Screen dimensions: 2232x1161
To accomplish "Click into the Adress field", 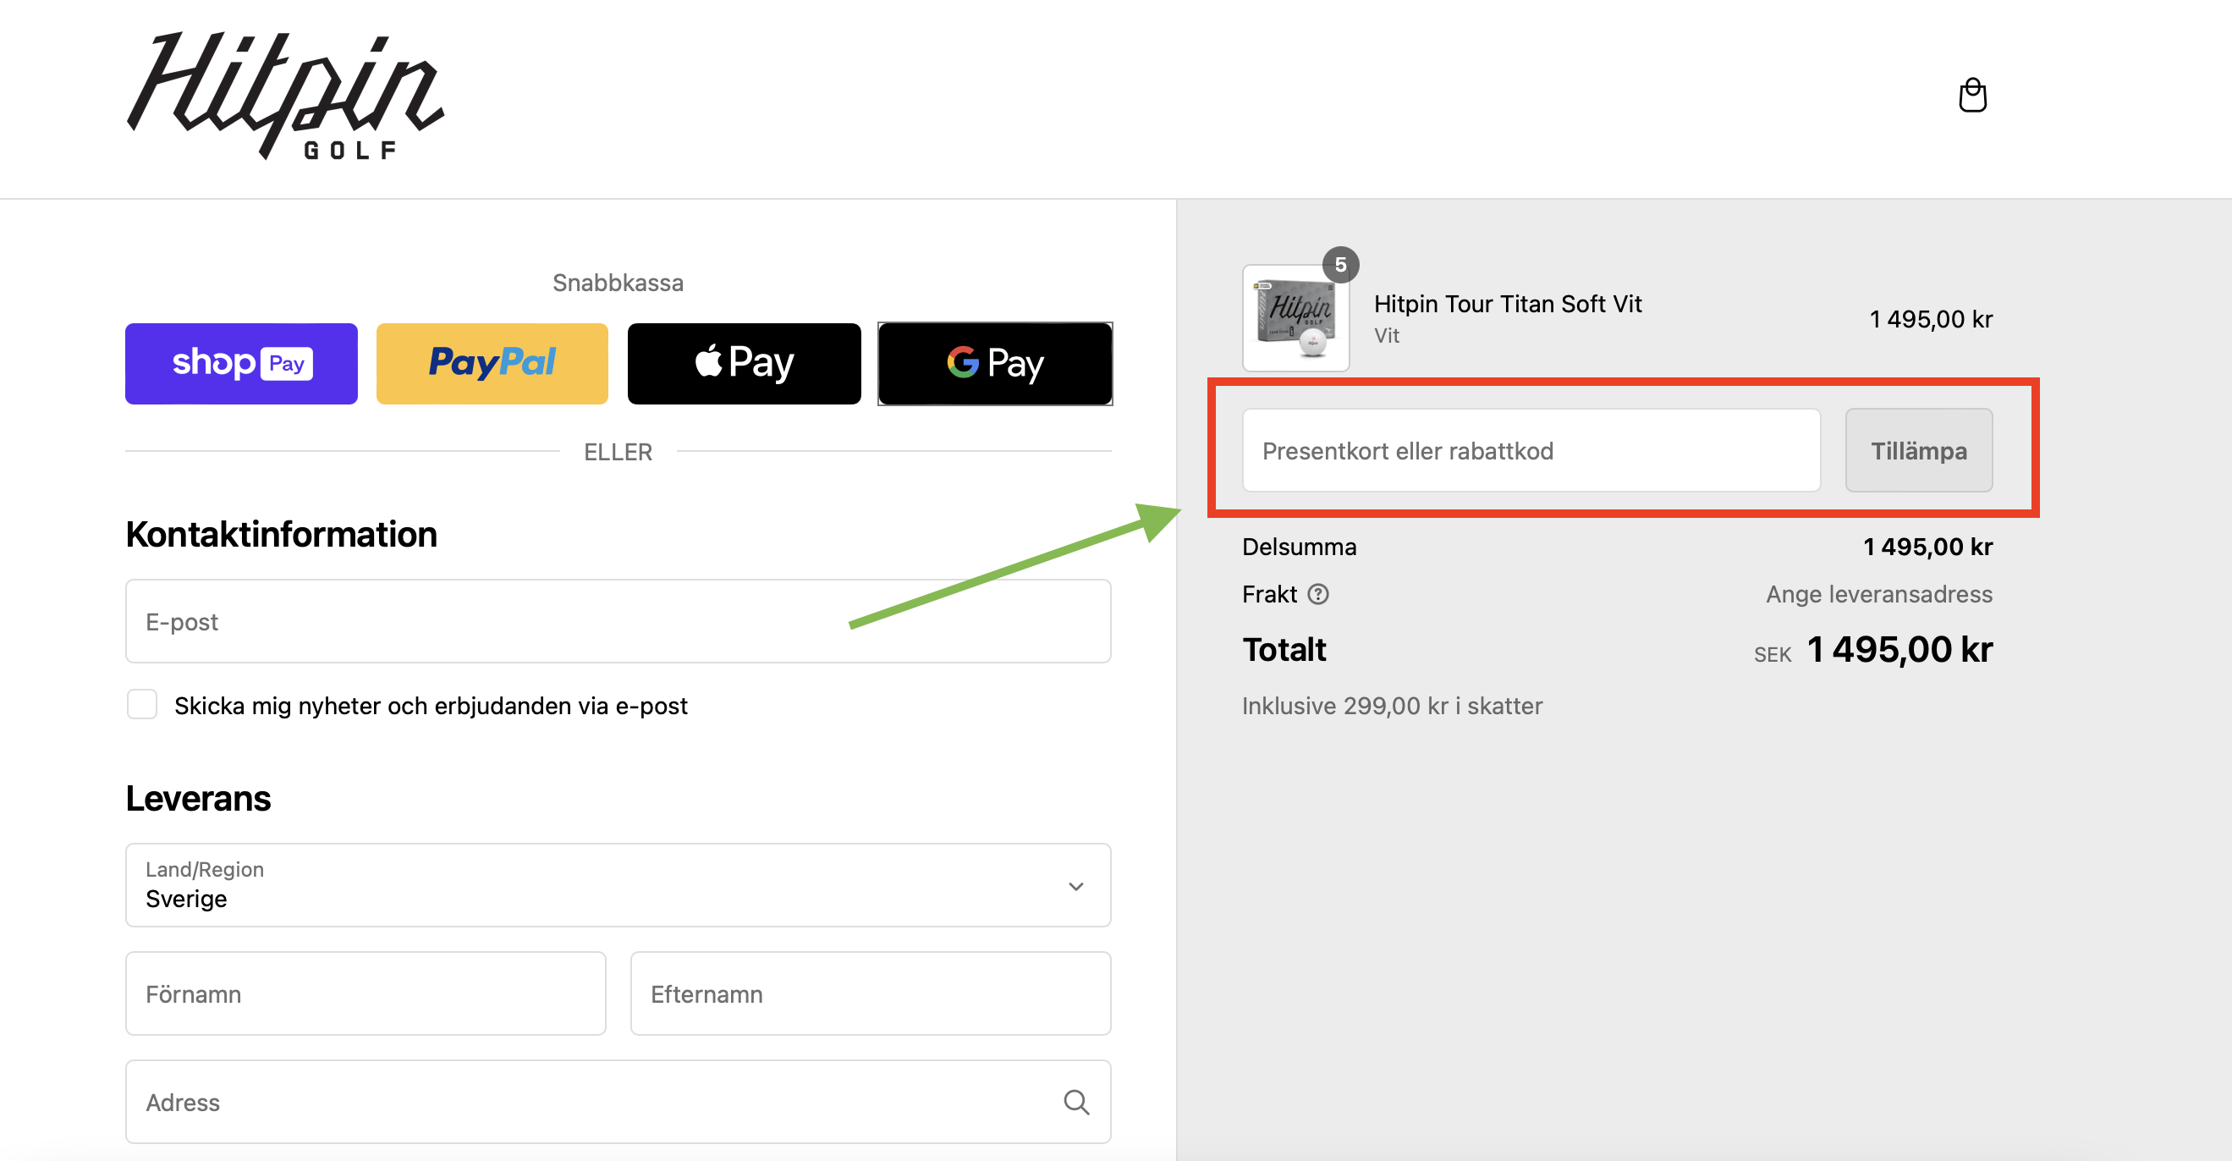I will (x=618, y=1101).
